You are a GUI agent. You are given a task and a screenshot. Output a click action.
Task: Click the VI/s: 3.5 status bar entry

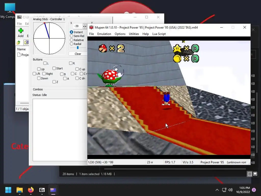pyautogui.click(x=188, y=162)
